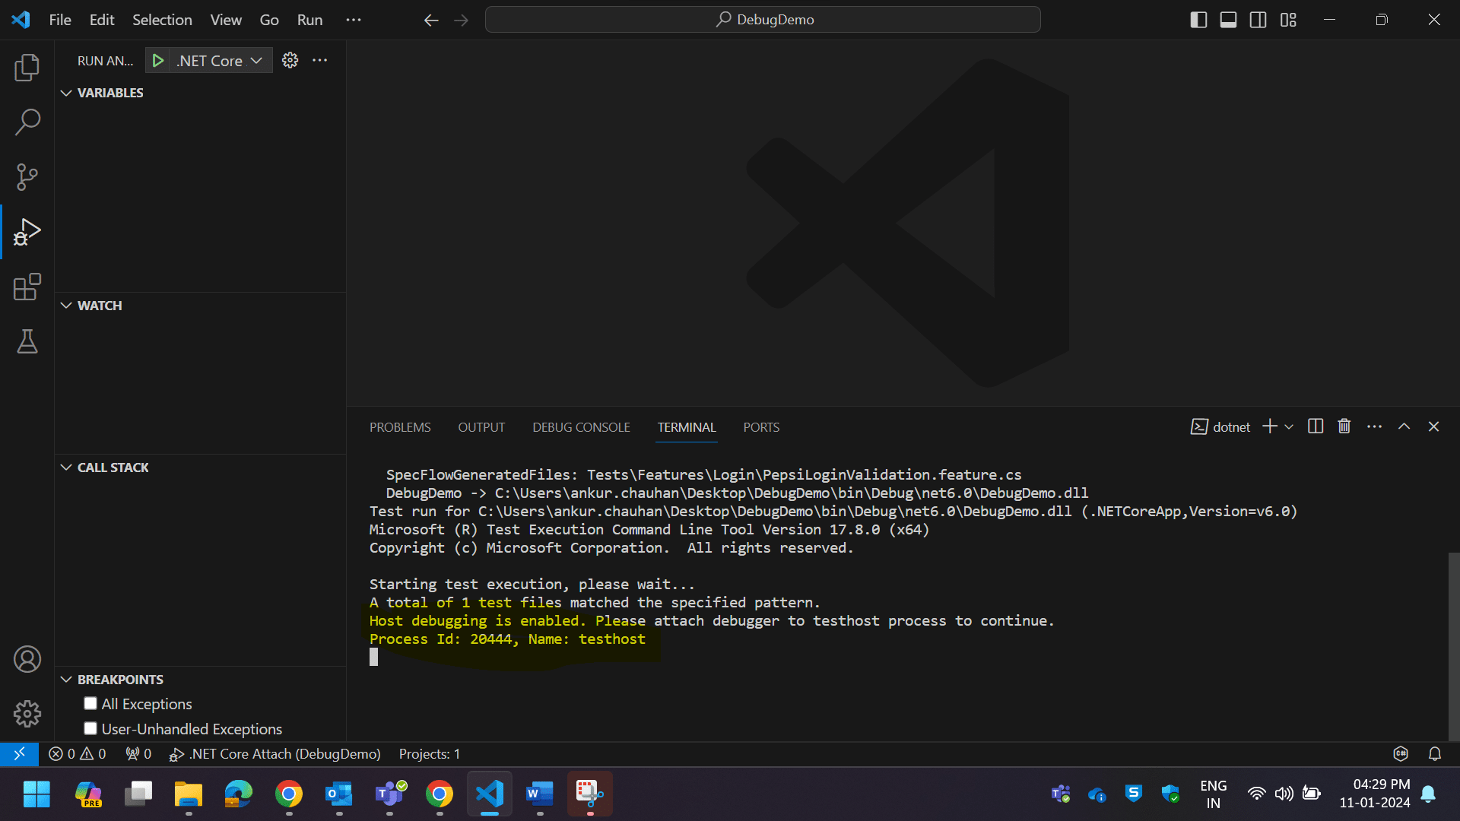Show errors and warnings count in status bar
1460x821 pixels.
click(x=77, y=753)
